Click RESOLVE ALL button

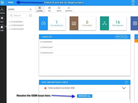85,96
